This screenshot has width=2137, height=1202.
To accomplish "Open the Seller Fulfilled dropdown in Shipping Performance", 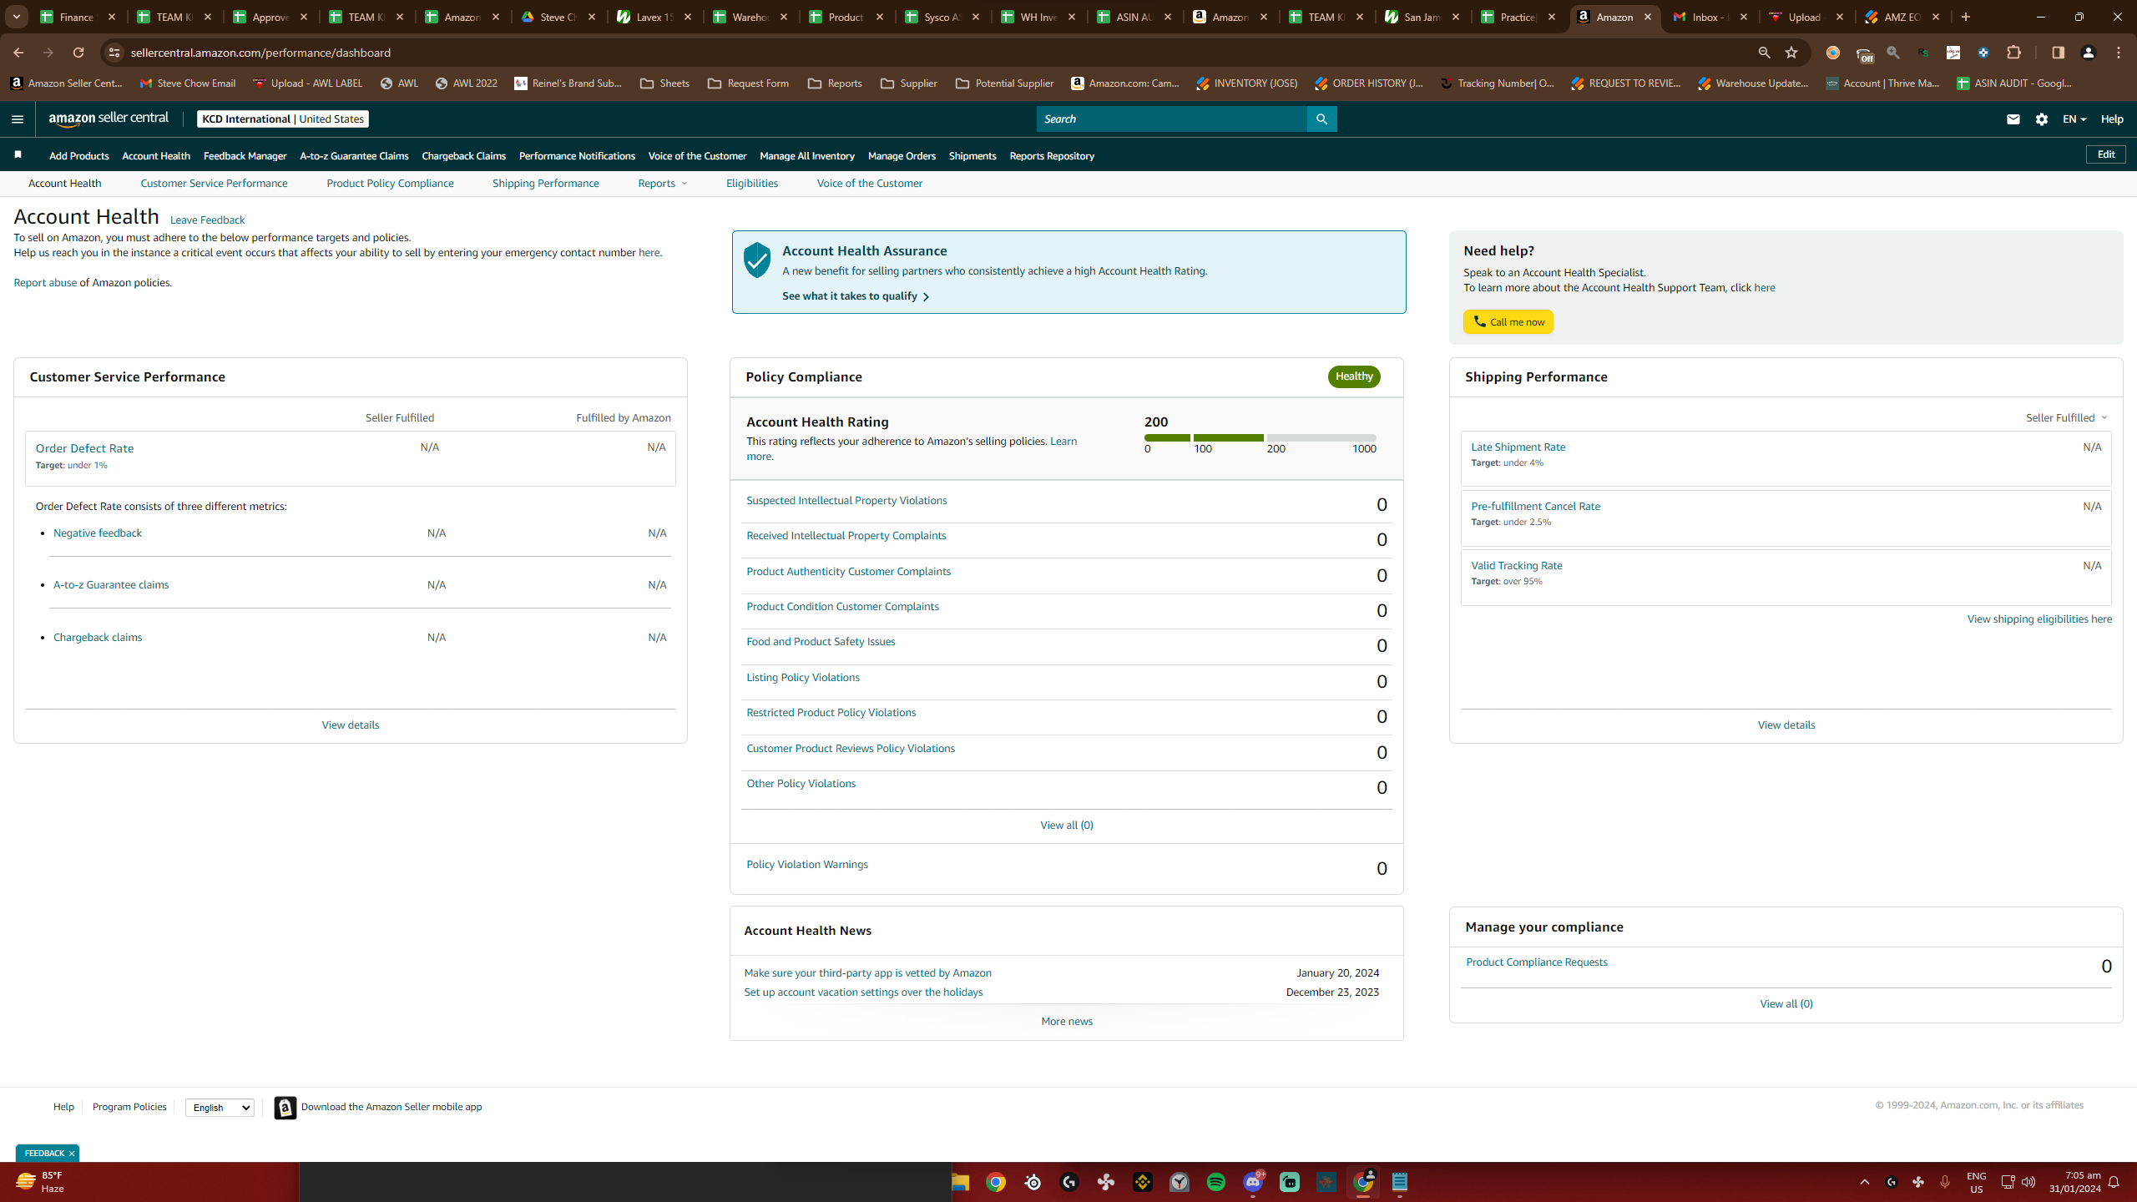I will 2067,417.
